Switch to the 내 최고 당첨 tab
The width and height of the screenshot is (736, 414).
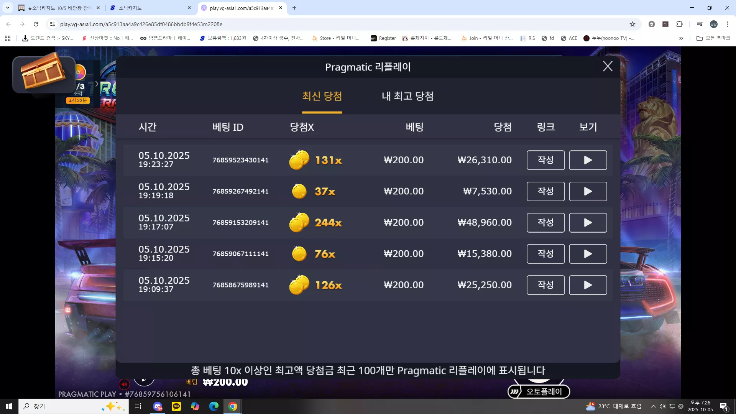407,96
